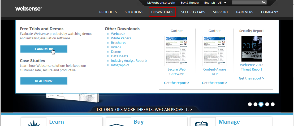Open the SECURITY LABS menu
Image resolution: width=294 pixels, height=126 pixels.
[193, 12]
